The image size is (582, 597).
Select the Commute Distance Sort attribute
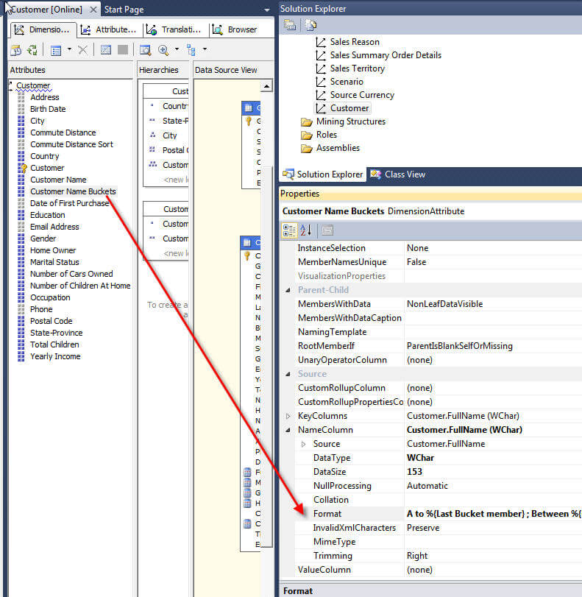[x=71, y=145]
